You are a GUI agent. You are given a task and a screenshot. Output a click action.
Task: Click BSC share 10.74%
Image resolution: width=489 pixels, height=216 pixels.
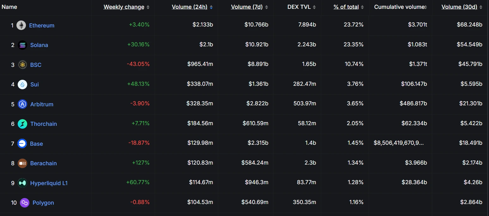(x=354, y=64)
